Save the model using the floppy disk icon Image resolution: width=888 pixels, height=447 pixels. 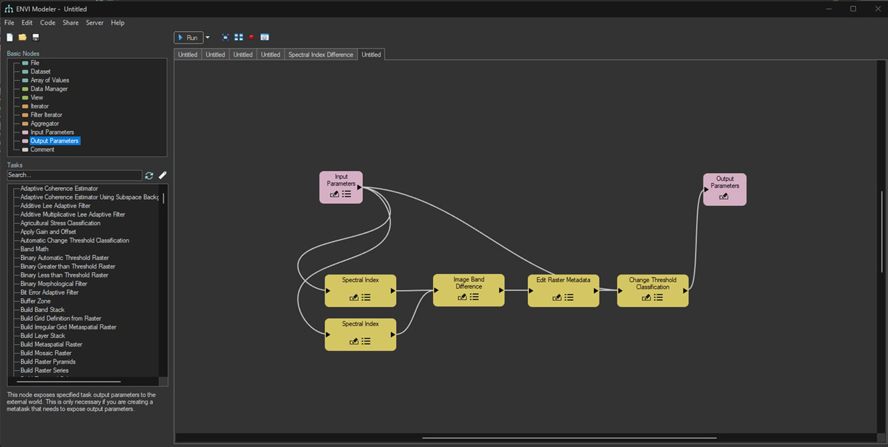click(x=35, y=37)
